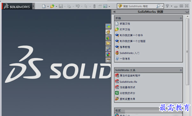
Task: Open the SolidWorks 入门 link
Action: pyautogui.click(x=129, y=53)
